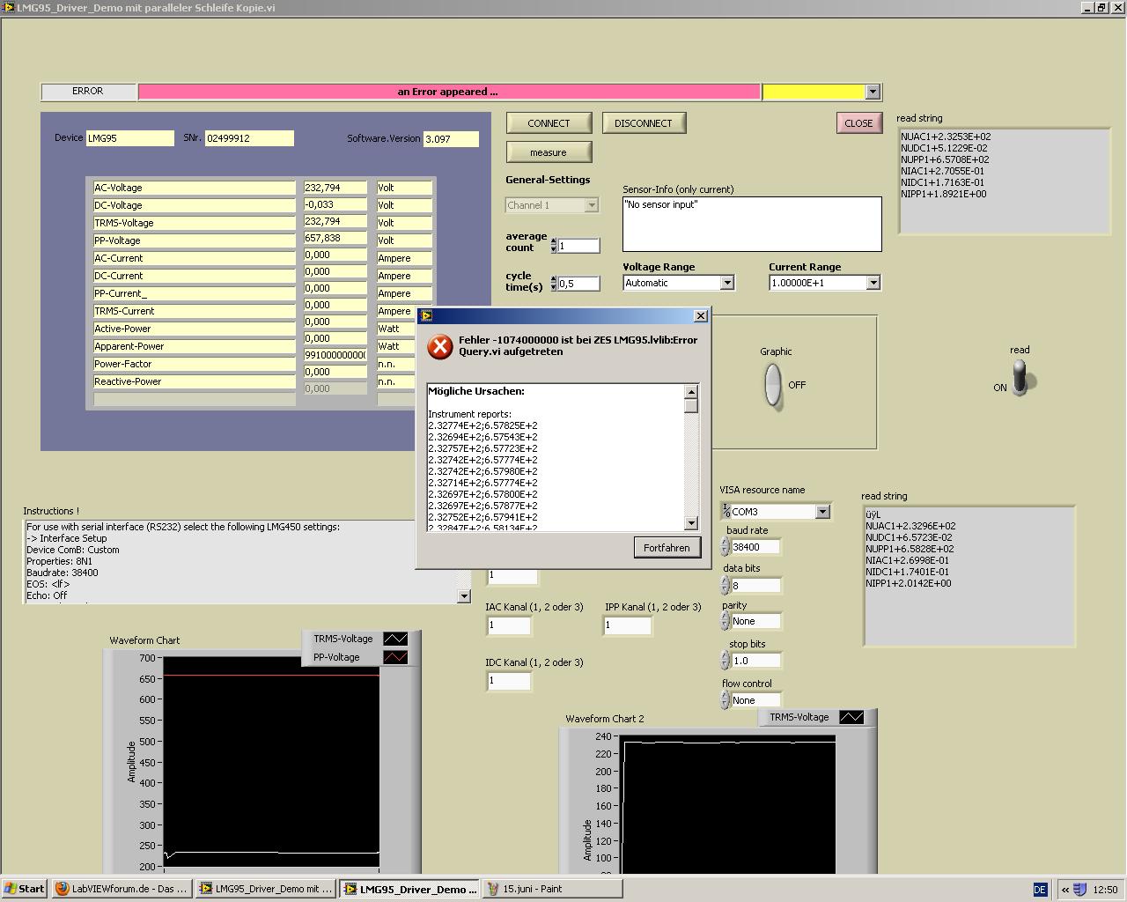
Task: Click the 'Power-Factor' row label
Action: pos(195,364)
